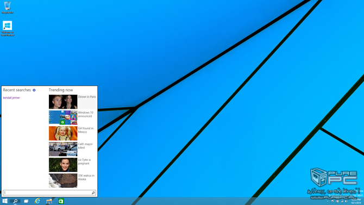This screenshot has width=364, height=205.
Task: Open Task View from the taskbar
Action: [x=26, y=201]
